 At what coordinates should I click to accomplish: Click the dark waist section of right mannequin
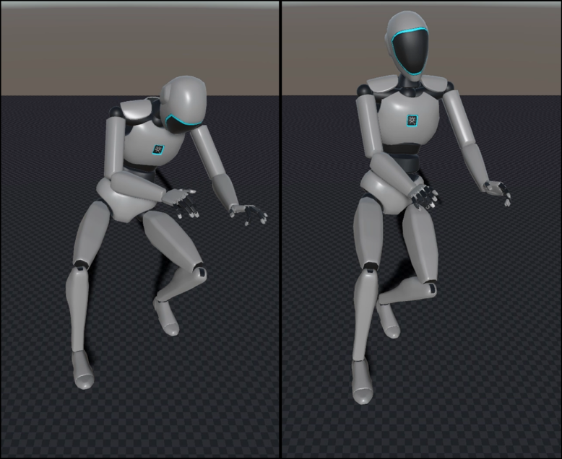click(405, 151)
